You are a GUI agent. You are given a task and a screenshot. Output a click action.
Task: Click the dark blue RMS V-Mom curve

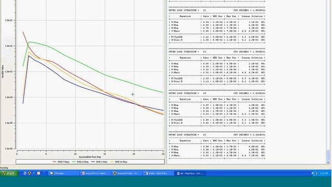63,79
